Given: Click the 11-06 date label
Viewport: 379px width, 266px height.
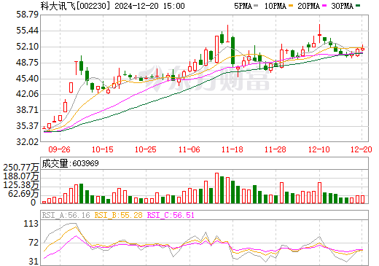Looking at the screenshot, I should 189,149.
